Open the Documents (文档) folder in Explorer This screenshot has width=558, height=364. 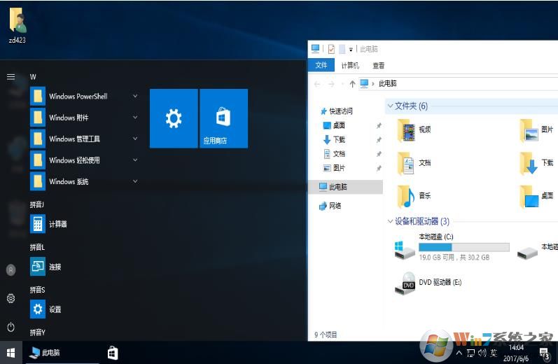pyautogui.click(x=414, y=163)
